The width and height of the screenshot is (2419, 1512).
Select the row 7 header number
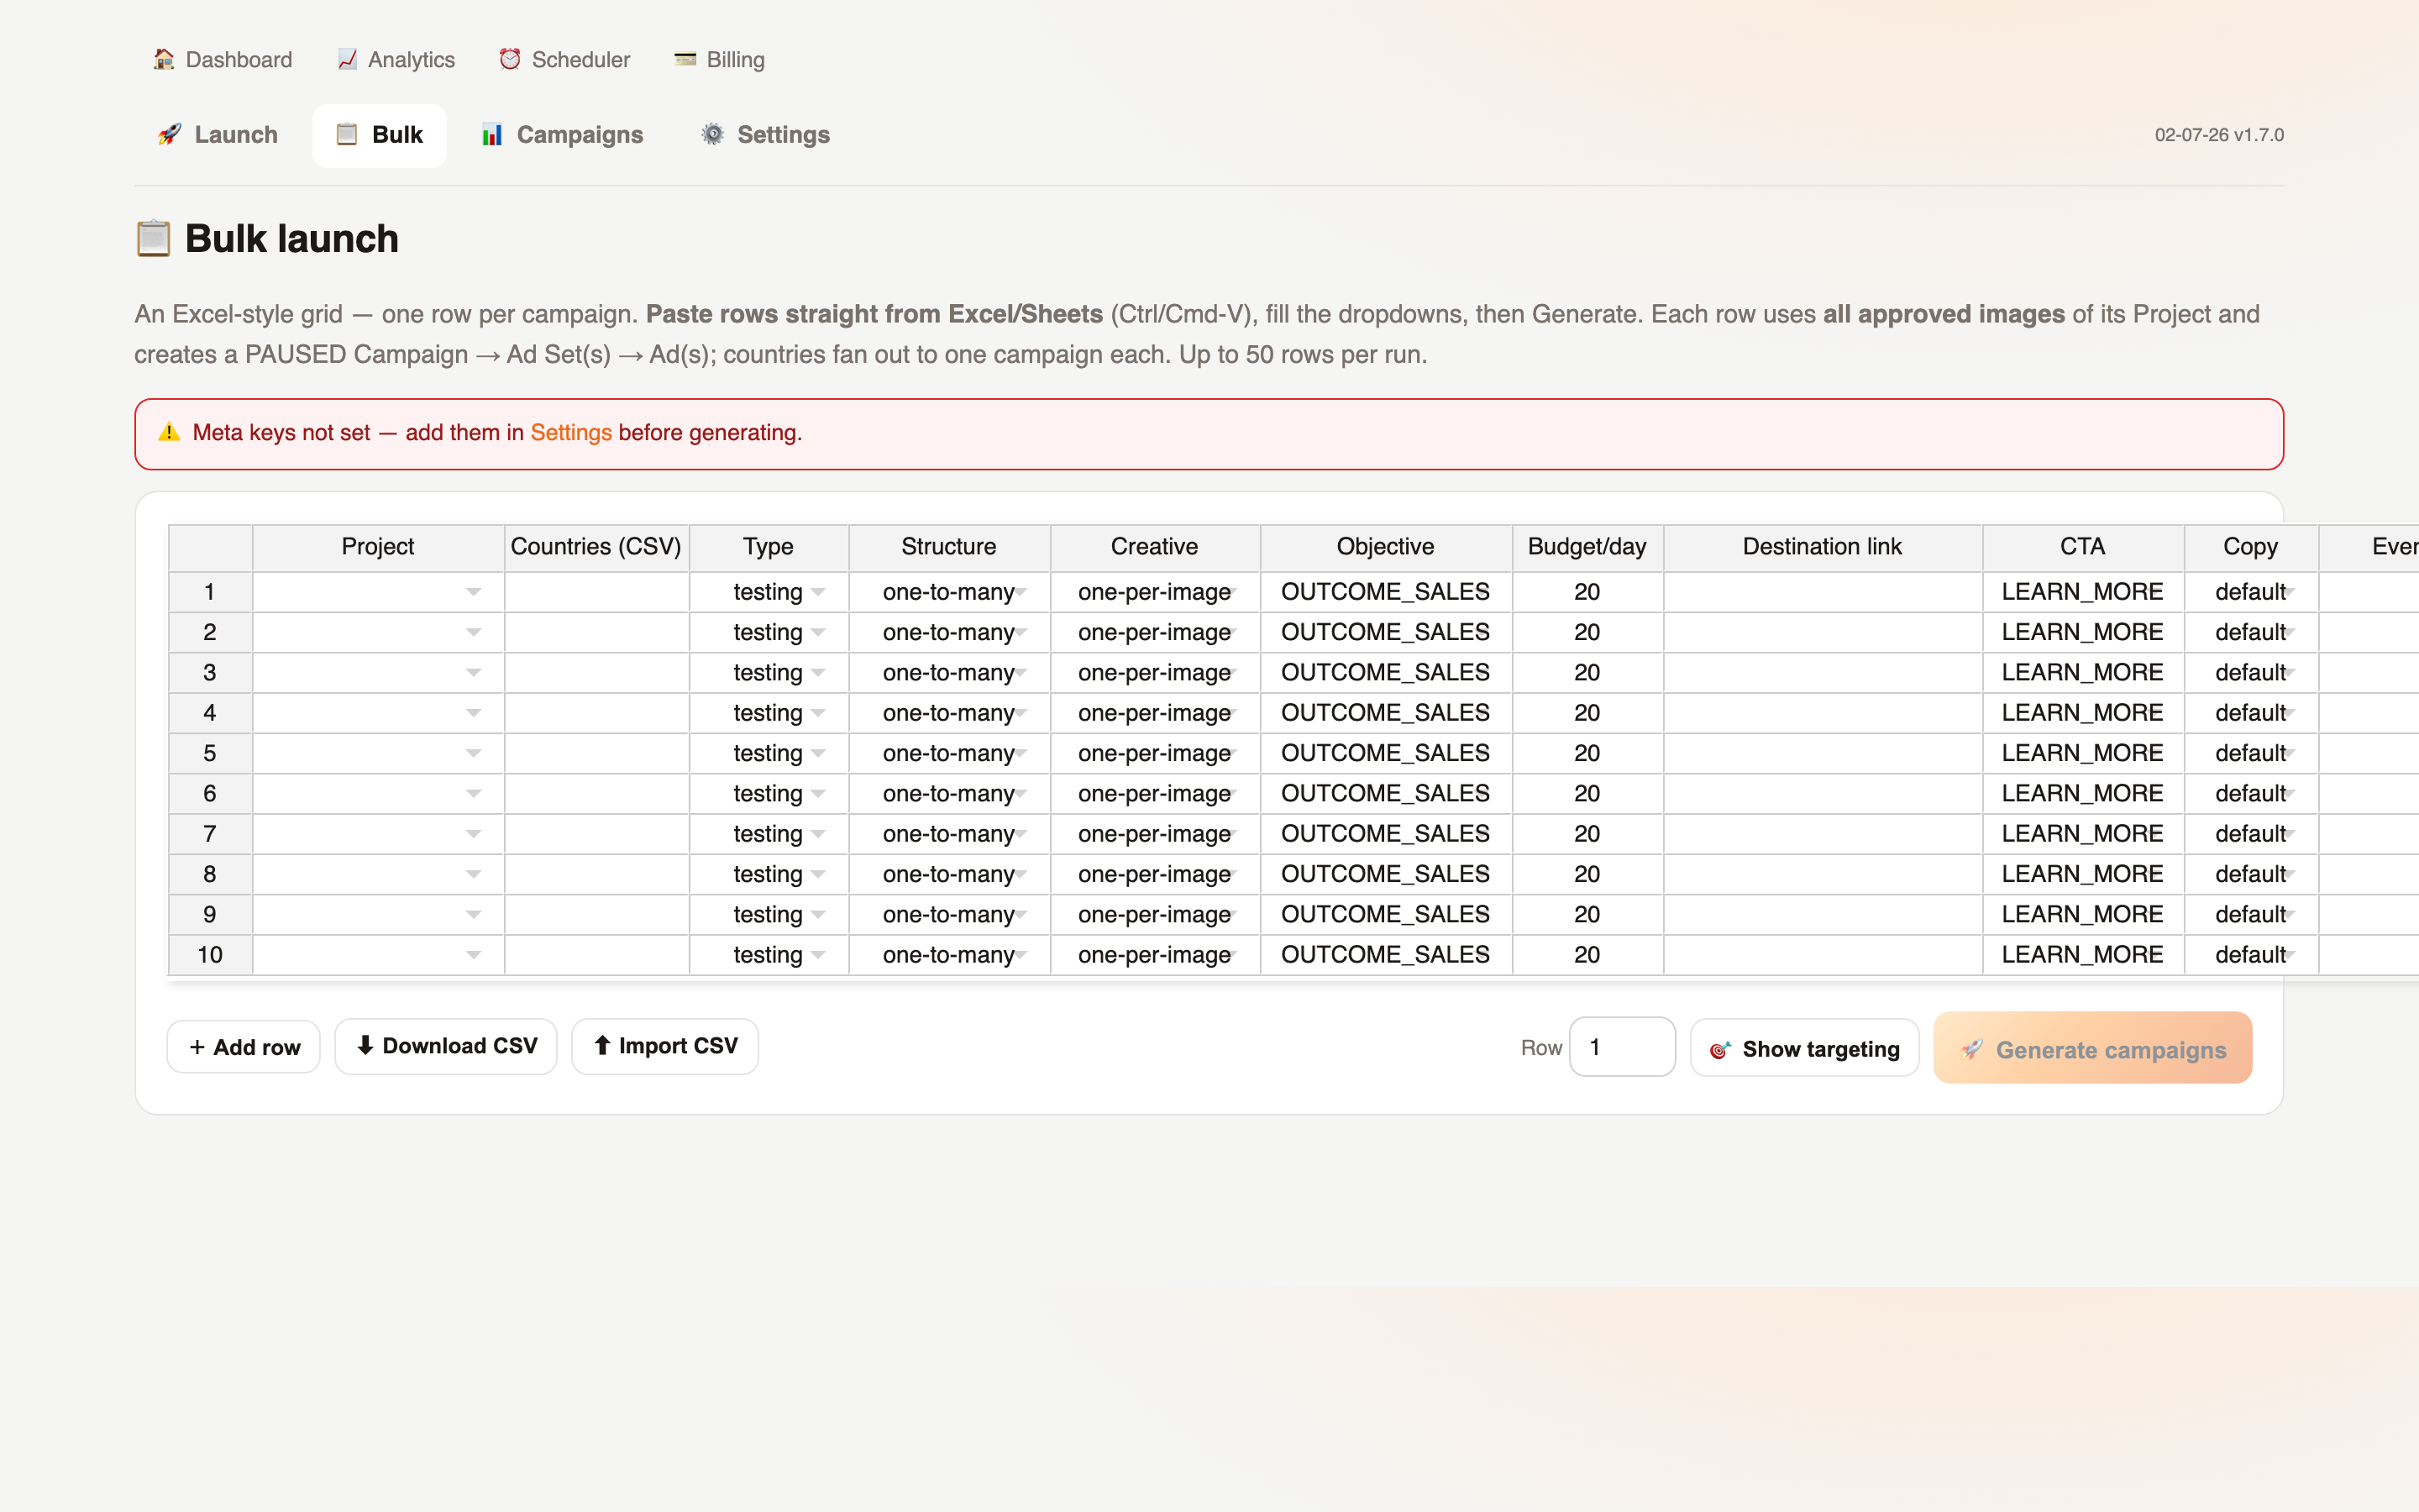point(210,834)
